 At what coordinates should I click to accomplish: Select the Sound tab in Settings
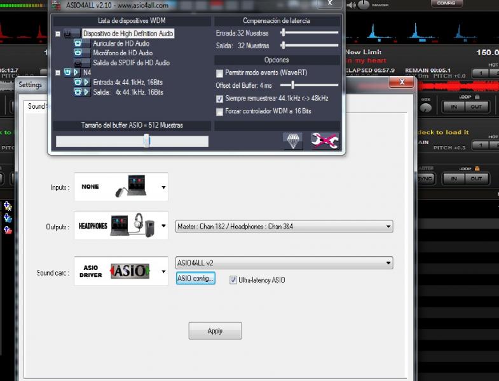36,106
